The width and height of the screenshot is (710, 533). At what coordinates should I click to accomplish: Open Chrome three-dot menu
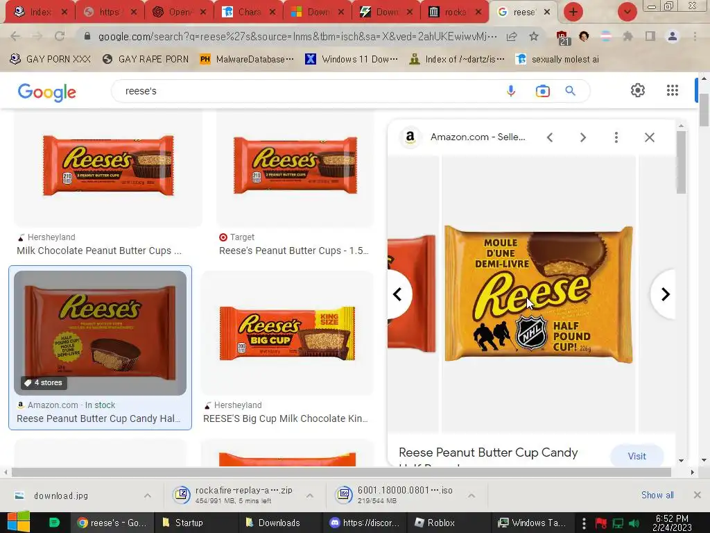(695, 36)
